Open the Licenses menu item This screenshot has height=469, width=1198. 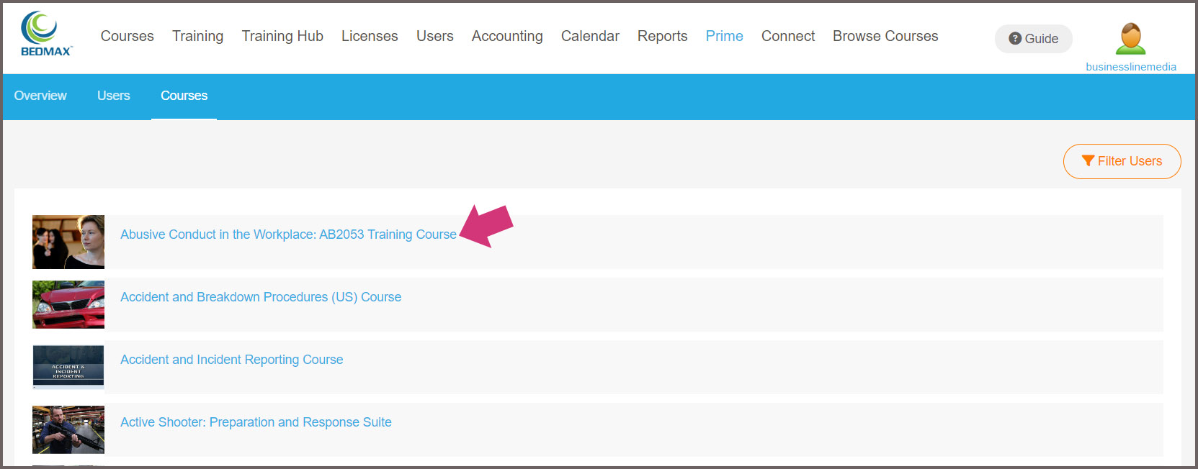tap(370, 36)
